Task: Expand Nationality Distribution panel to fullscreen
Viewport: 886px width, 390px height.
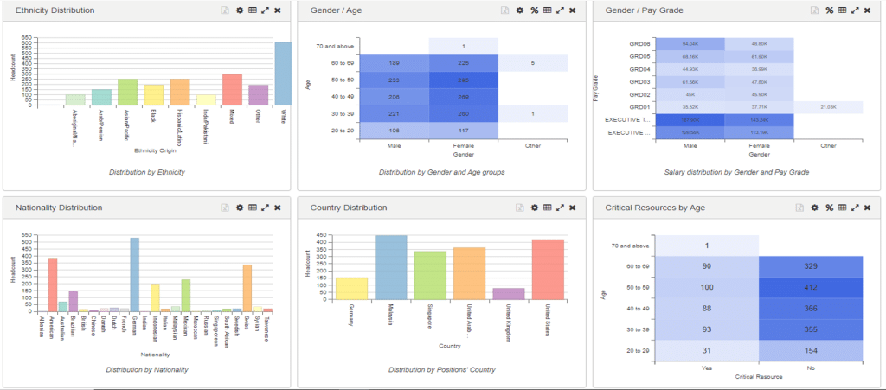Action: 265,208
